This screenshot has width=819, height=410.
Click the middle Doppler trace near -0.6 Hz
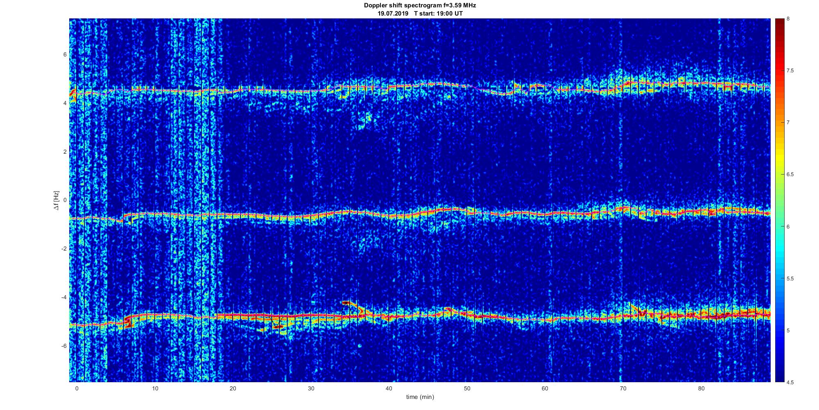click(x=420, y=214)
